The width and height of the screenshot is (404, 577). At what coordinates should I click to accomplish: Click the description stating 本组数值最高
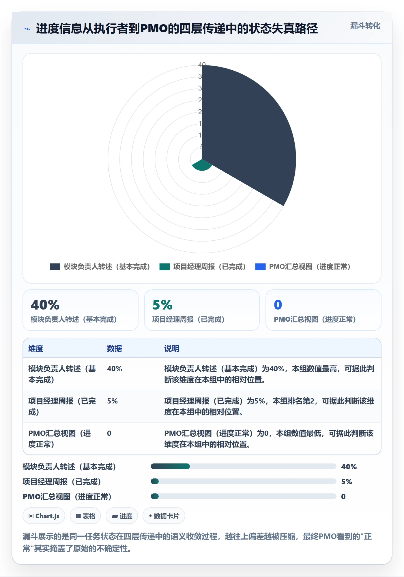coord(269,374)
